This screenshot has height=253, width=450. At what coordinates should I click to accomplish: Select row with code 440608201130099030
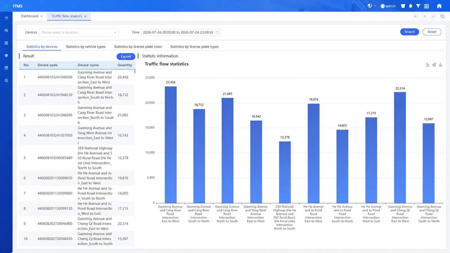tap(76, 178)
